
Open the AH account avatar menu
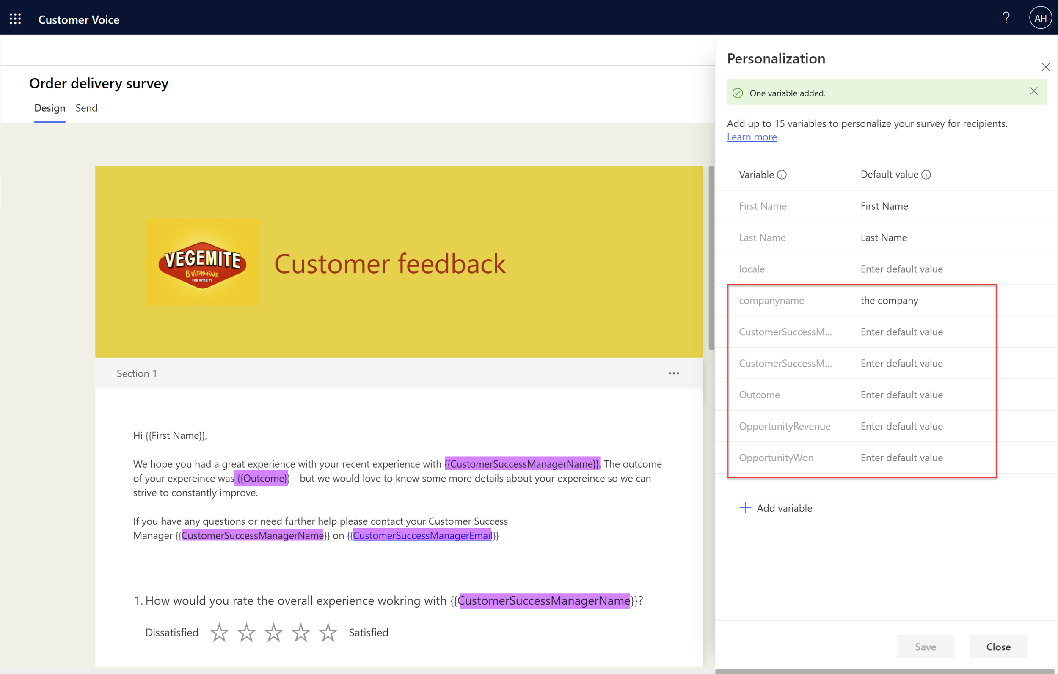tap(1040, 18)
